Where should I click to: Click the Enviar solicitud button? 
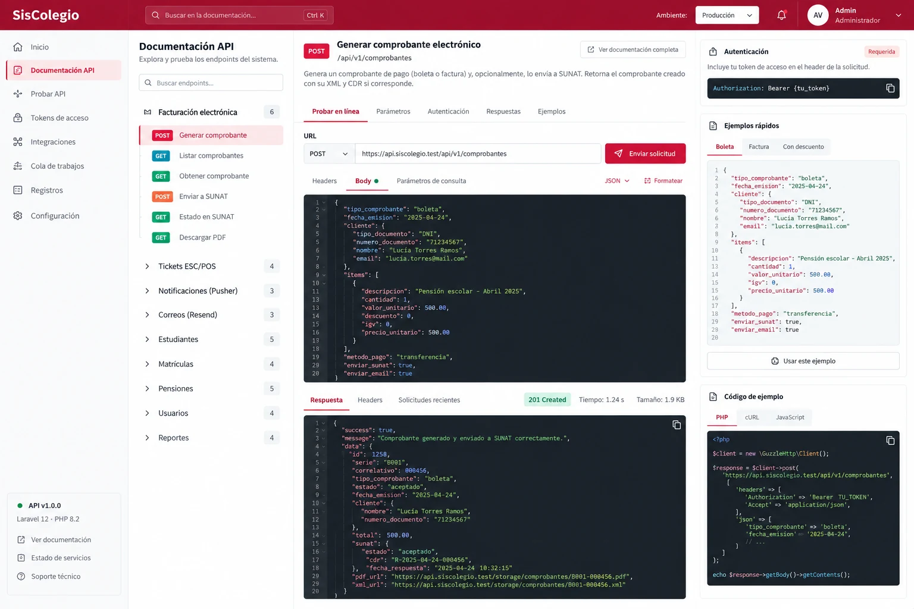[x=645, y=153]
